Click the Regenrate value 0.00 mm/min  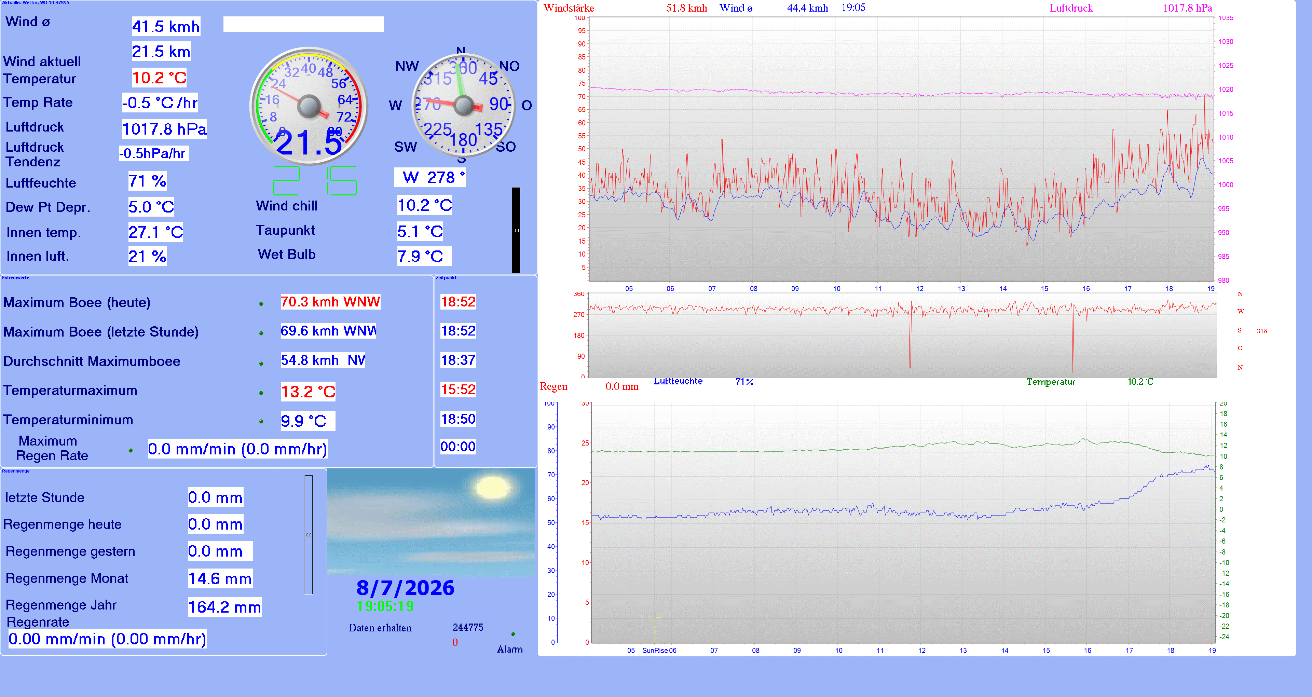(x=108, y=639)
